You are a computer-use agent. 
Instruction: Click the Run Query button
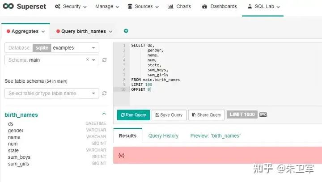coord(133,115)
